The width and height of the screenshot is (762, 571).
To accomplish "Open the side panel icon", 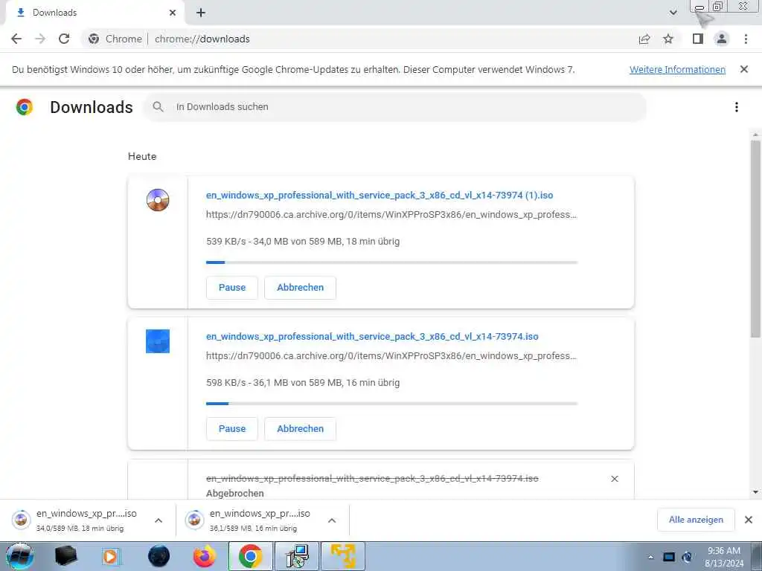I will (x=698, y=39).
